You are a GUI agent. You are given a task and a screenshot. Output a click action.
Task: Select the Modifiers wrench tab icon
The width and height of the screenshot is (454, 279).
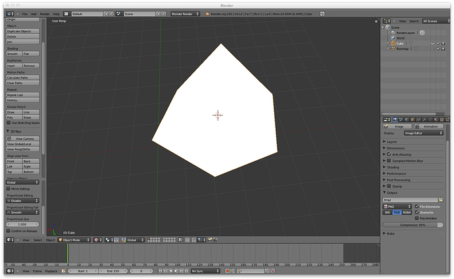click(424, 119)
